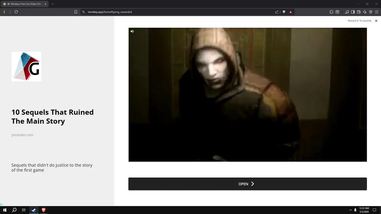The width and height of the screenshot is (381, 214).
Task: Mute the tab using its speaker icon
Action: [x=8, y=4]
